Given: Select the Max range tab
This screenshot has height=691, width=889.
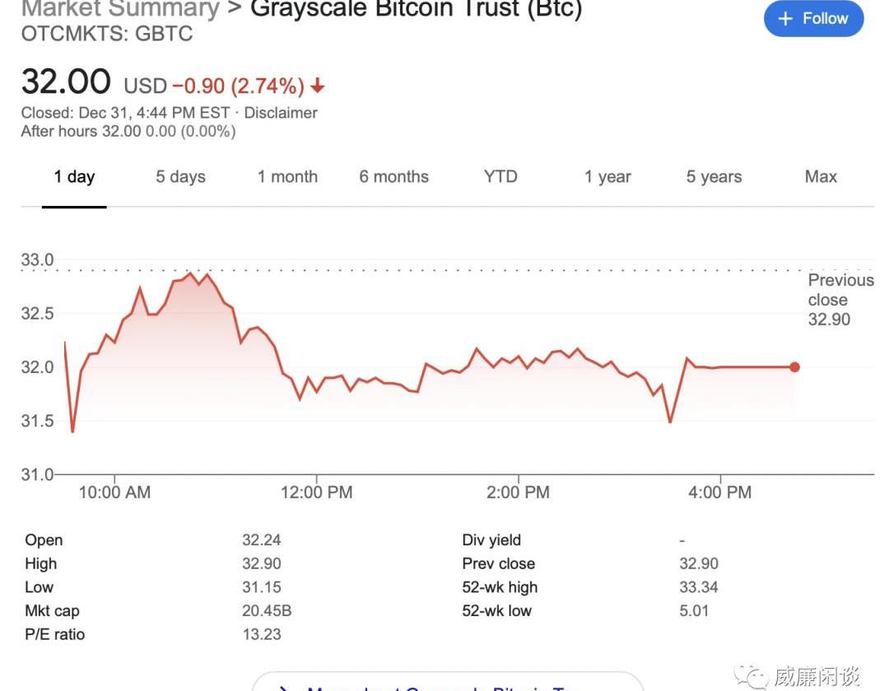Looking at the screenshot, I should coord(821,177).
